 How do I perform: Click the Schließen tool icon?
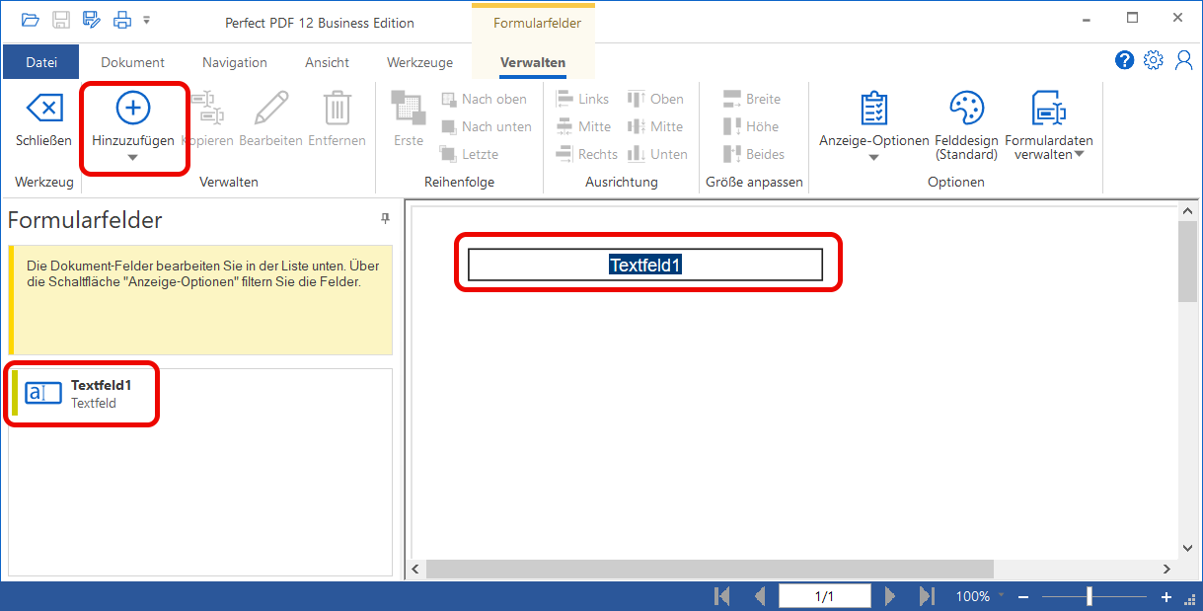(x=43, y=108)
